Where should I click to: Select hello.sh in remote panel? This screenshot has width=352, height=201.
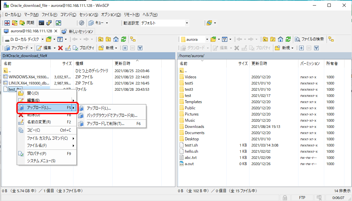pyautogui.click(x=191, y=151)
